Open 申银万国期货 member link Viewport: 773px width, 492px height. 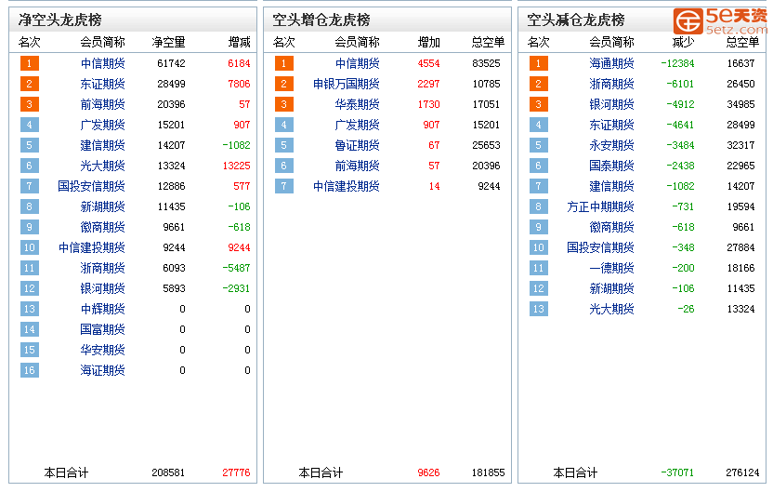pos(346,84)
